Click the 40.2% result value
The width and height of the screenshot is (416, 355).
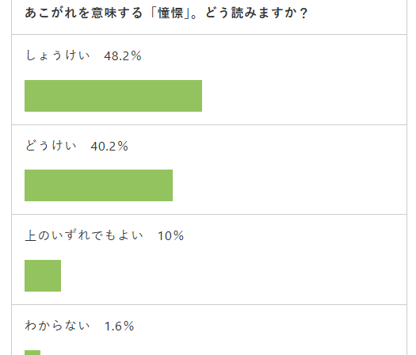click(x=109, y=146)
